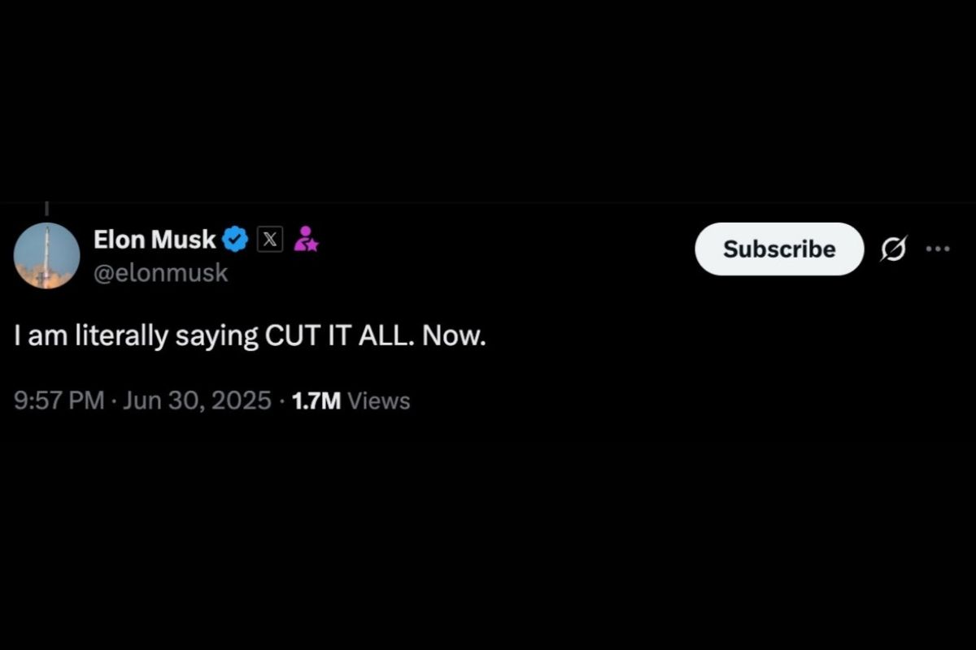The image size is (976, 650).
Task: Open the tweet timestamp Jun 30, 2025
Action: 198,400
